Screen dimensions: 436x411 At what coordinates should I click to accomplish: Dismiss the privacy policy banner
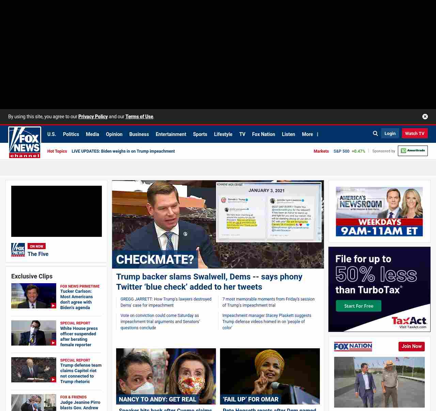pos(425,117)
